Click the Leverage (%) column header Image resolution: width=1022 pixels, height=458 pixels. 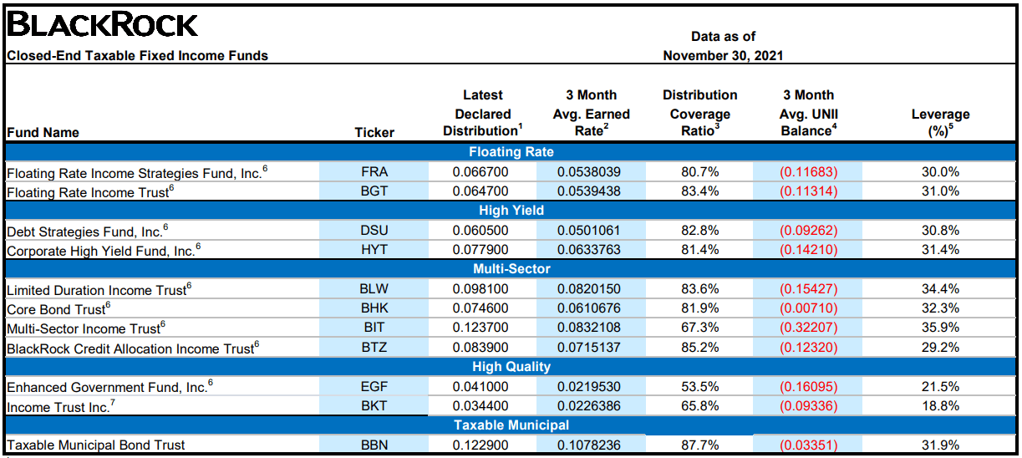(x=940, y=123)
